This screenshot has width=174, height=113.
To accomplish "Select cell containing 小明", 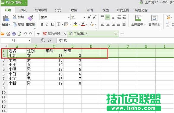I will click(17, 70).
